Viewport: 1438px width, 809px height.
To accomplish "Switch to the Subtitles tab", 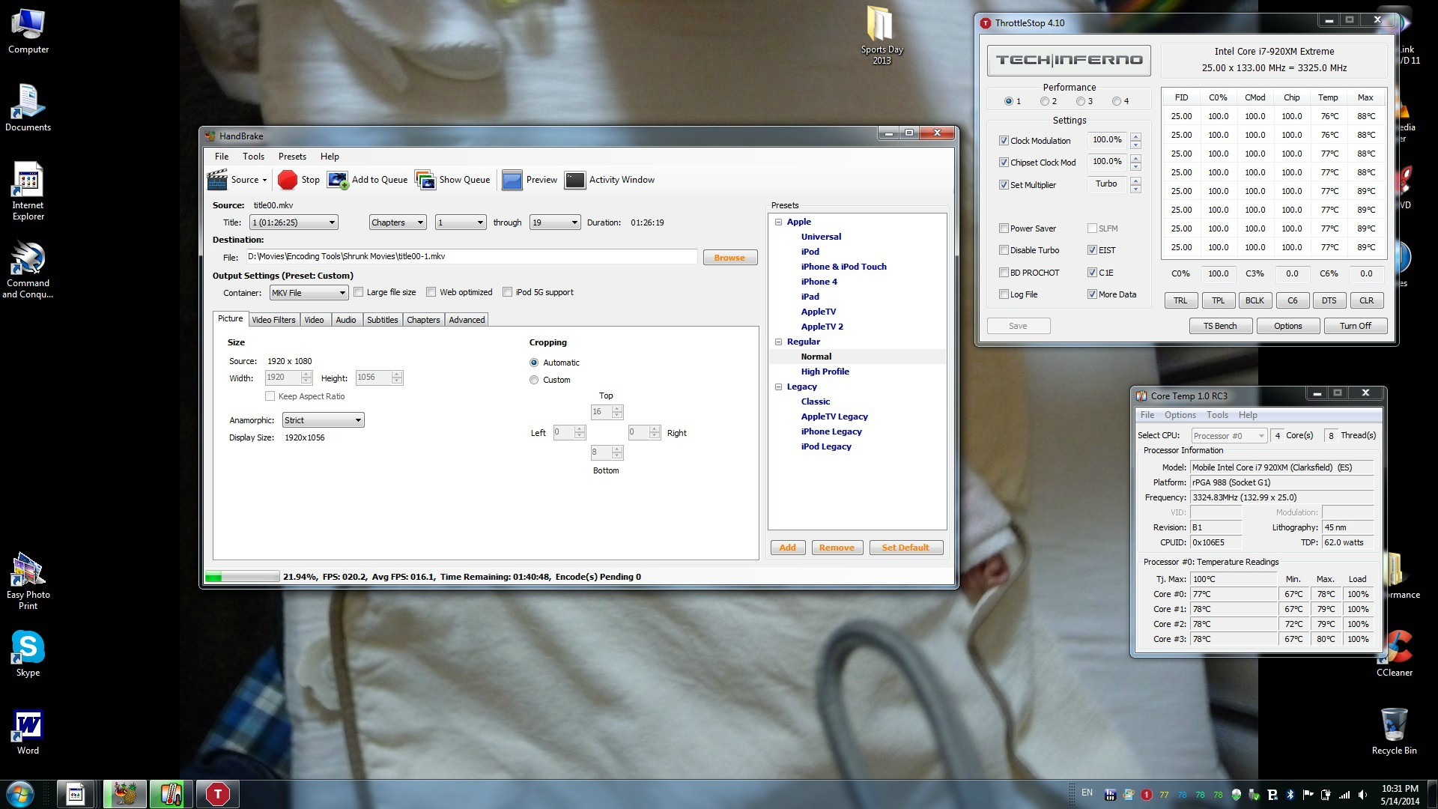I will (383, 320).
